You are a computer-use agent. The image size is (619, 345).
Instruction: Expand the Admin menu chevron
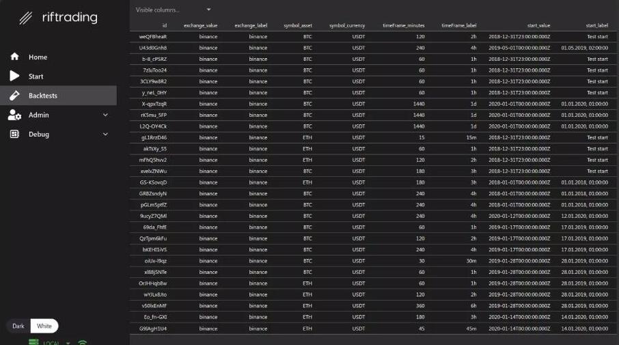coord(105,115)
